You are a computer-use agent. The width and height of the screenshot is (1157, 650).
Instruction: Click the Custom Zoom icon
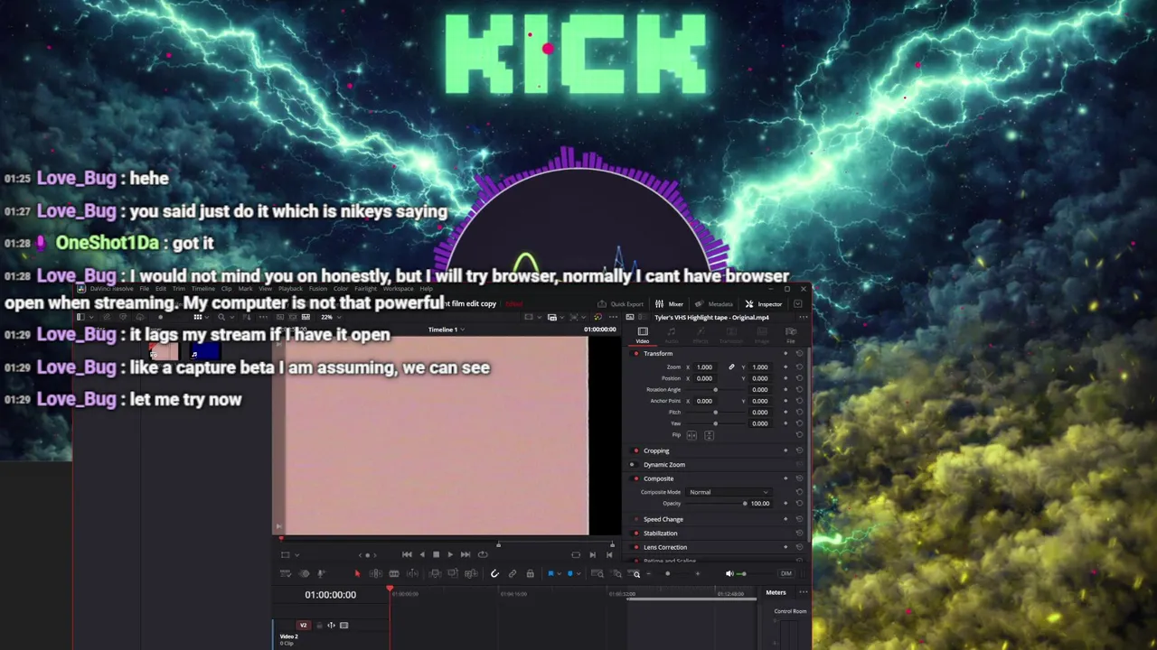point(635,573)
